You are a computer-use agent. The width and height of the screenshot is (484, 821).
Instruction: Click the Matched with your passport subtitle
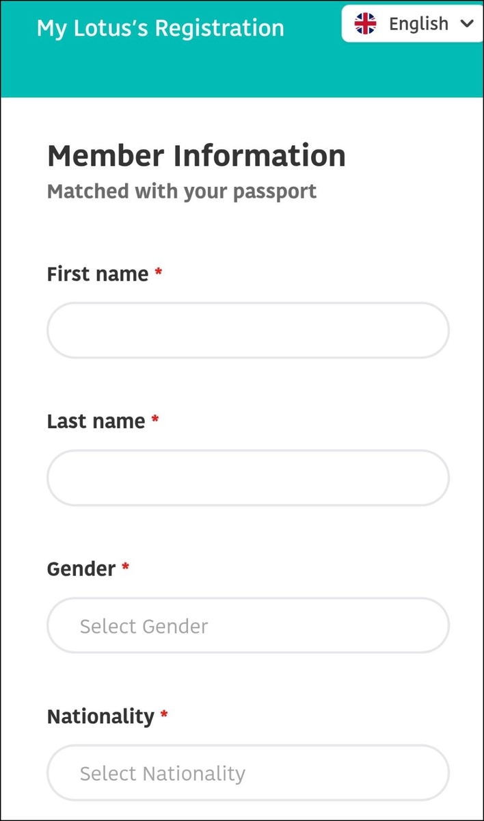point(182,191)
